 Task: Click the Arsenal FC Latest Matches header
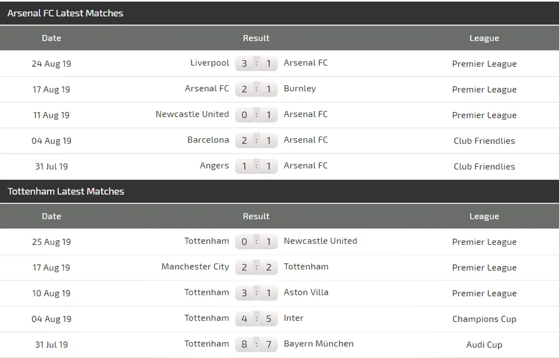point(65,13)
